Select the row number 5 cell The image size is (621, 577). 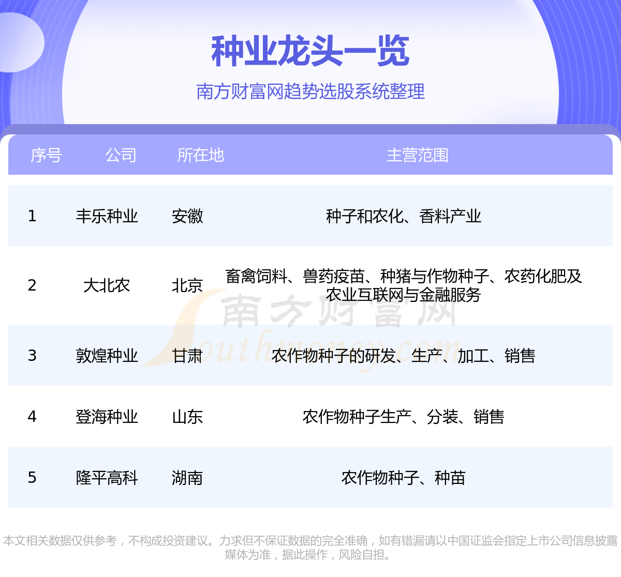click(x=32, y=478)
